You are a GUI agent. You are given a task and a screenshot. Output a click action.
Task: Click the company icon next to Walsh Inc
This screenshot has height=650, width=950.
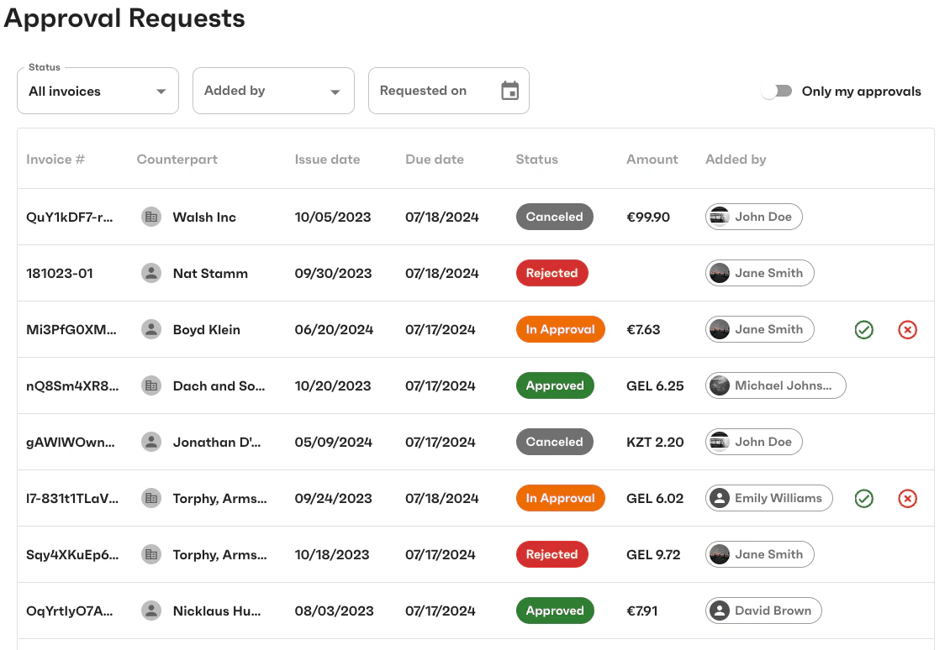[151, 217]
